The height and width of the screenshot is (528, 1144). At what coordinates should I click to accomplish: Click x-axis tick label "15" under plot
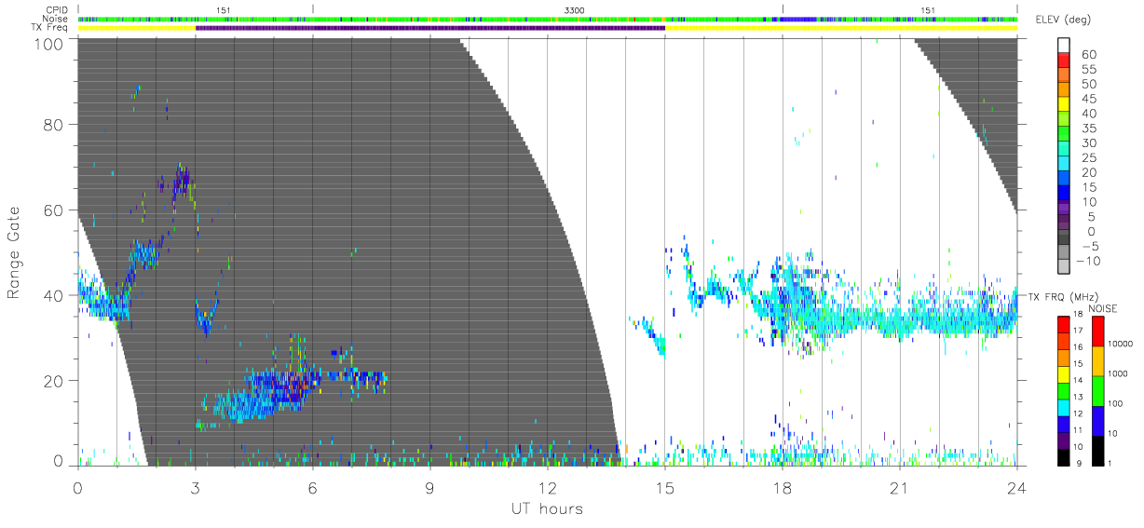click(x=664, y=487)
